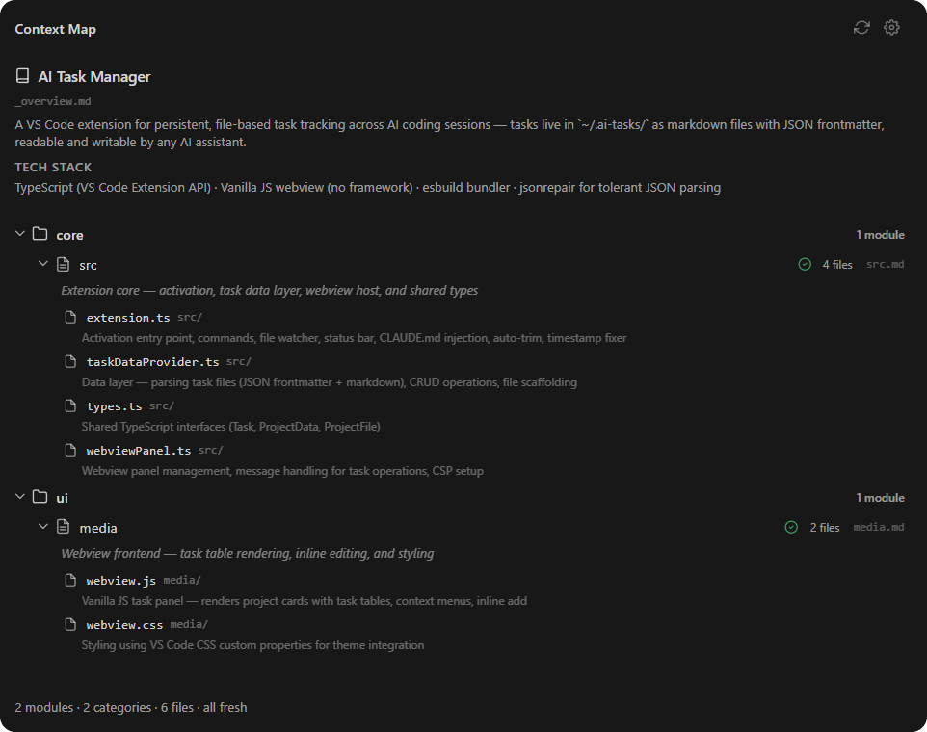Click the 1 module badge next to core
The height and width of the screenshot is (732, 927).
pyautogui.click(x=881, y=234)
